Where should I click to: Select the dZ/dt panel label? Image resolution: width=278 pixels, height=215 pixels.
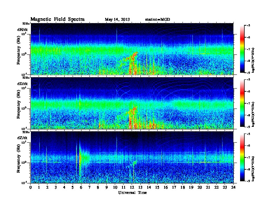[22, 138]
